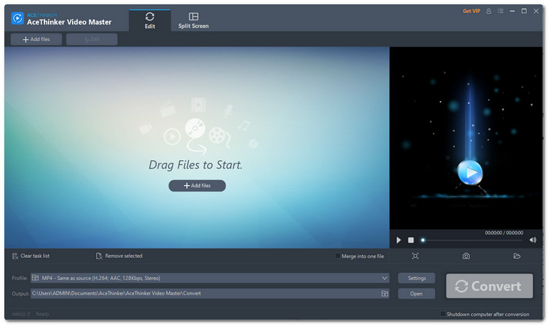
Task: Open profile Settings button
Action: [416, 278]
